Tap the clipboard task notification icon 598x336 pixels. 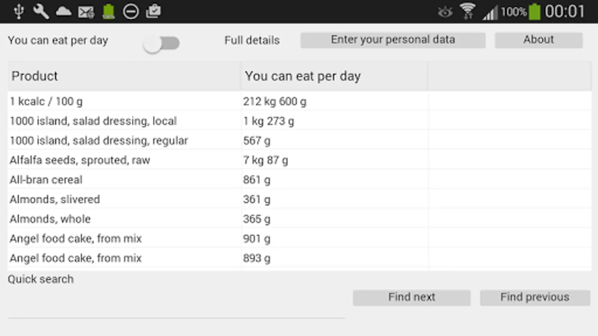click(x=153, y=11)
